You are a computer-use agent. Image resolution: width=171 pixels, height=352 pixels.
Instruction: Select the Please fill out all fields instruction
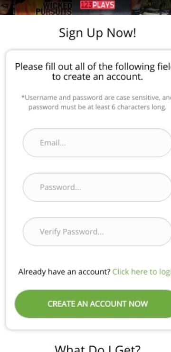(93, 72)
